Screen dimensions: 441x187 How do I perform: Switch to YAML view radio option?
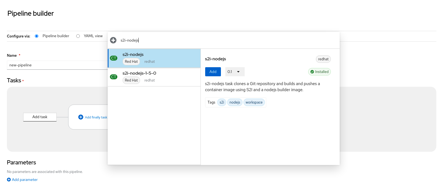(78, 36)
